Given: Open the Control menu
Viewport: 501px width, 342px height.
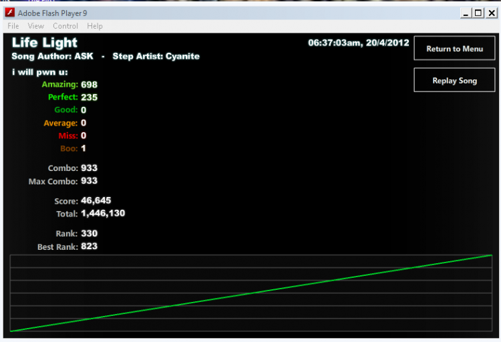Looking at the screenshot, I should 65,26.
